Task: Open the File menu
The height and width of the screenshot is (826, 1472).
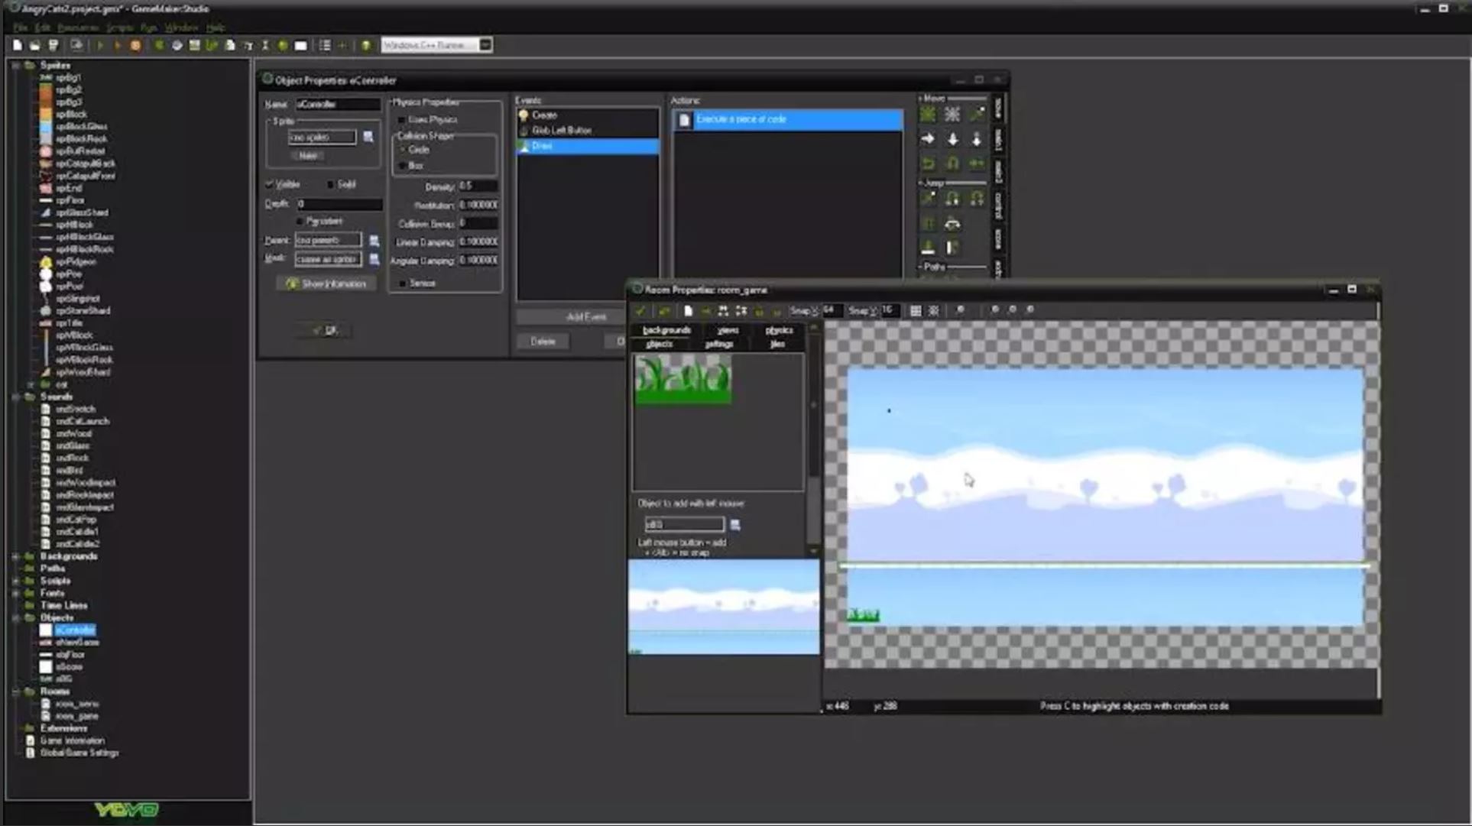Action: tap(20, 28)
